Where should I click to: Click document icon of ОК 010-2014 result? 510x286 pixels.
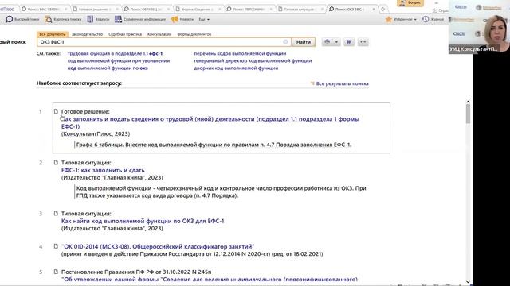click(56, 246)
